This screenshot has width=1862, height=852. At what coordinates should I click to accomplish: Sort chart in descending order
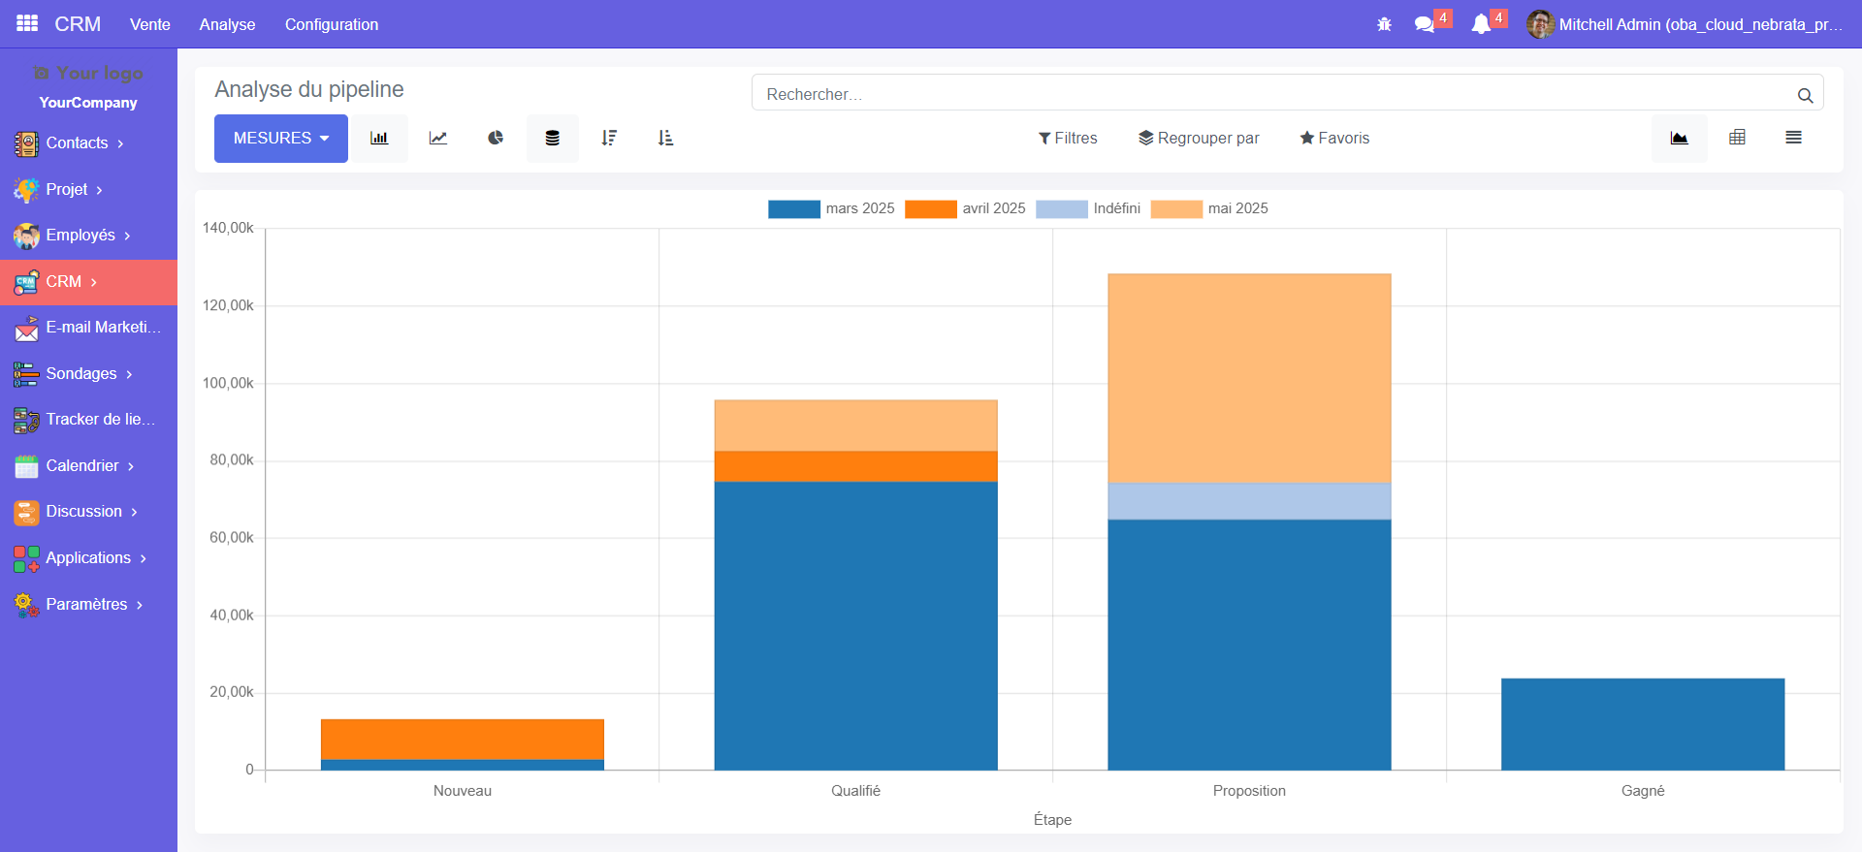[x=609, y=139]
